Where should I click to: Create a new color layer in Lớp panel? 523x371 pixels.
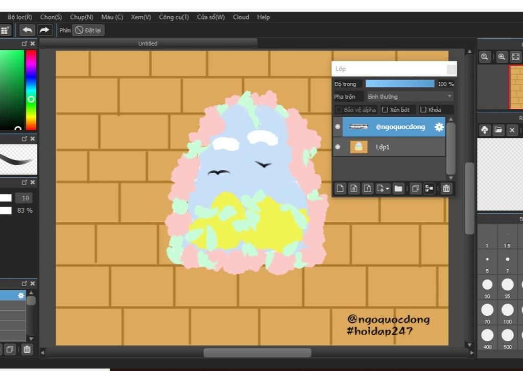[x=340, y=189]
